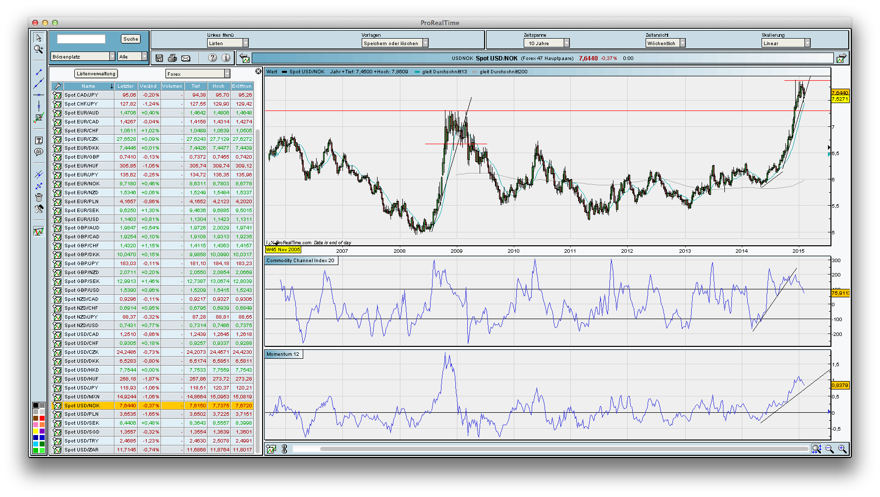Image resolution: width=880 pixels, height=497 pixels.
Task: Click the Commodity Channel Index 20 label
Action: [301, 261]
